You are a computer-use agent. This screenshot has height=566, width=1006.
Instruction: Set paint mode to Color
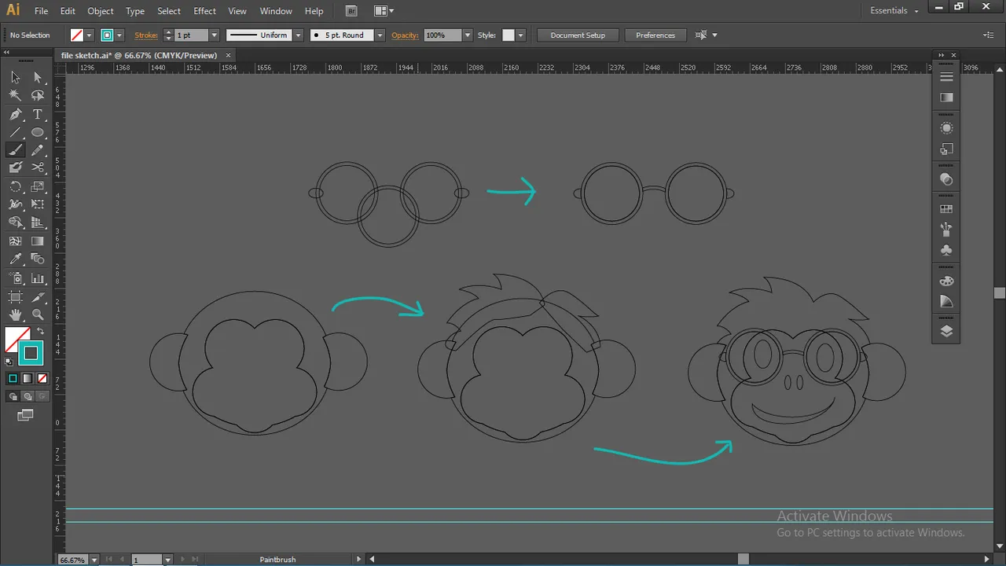point(13,378)
